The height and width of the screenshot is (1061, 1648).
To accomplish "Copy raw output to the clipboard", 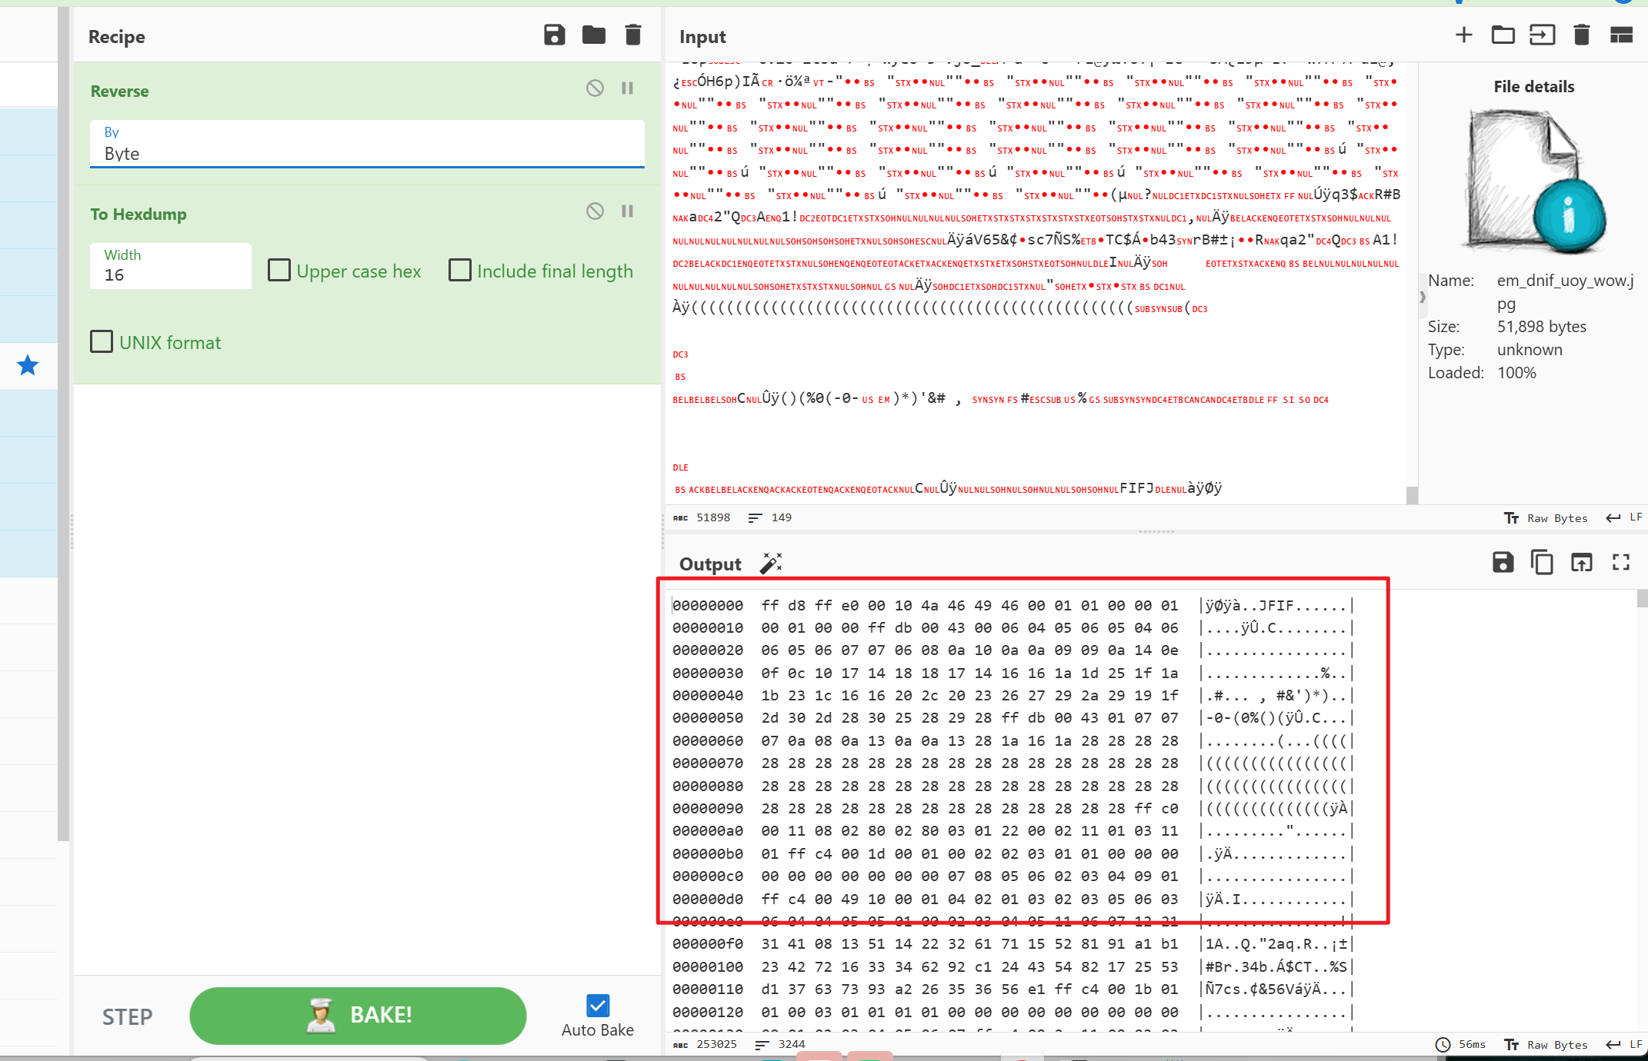I will click(1542, 563).
